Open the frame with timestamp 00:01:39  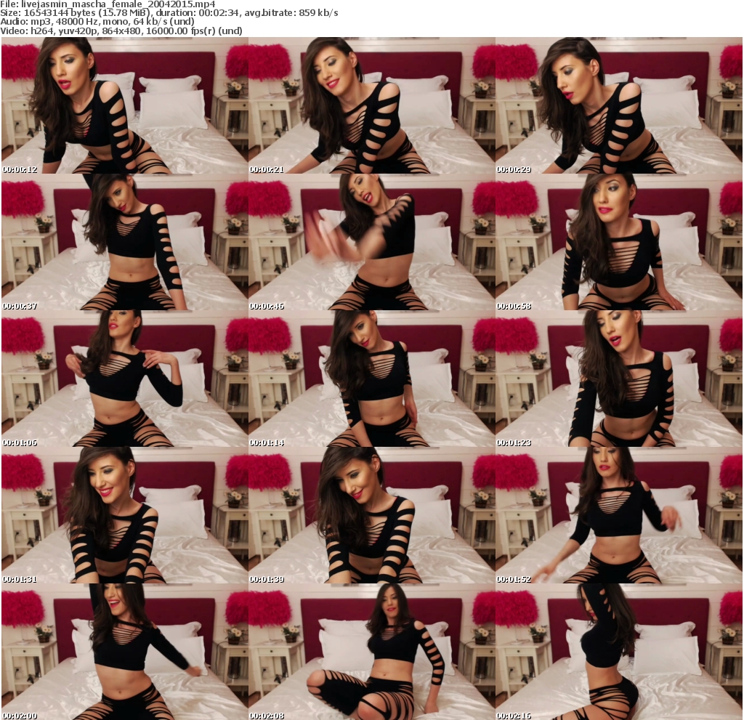coord(372,515)
